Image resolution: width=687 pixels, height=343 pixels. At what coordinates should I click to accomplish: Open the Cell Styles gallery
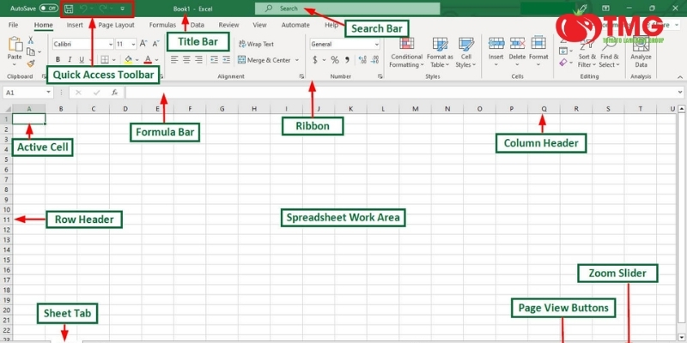click(465, 52)
